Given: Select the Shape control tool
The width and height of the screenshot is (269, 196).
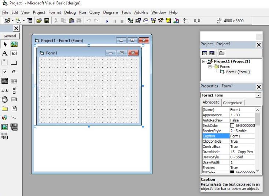Looking at the screenshot, I should [x=5, y=118].
